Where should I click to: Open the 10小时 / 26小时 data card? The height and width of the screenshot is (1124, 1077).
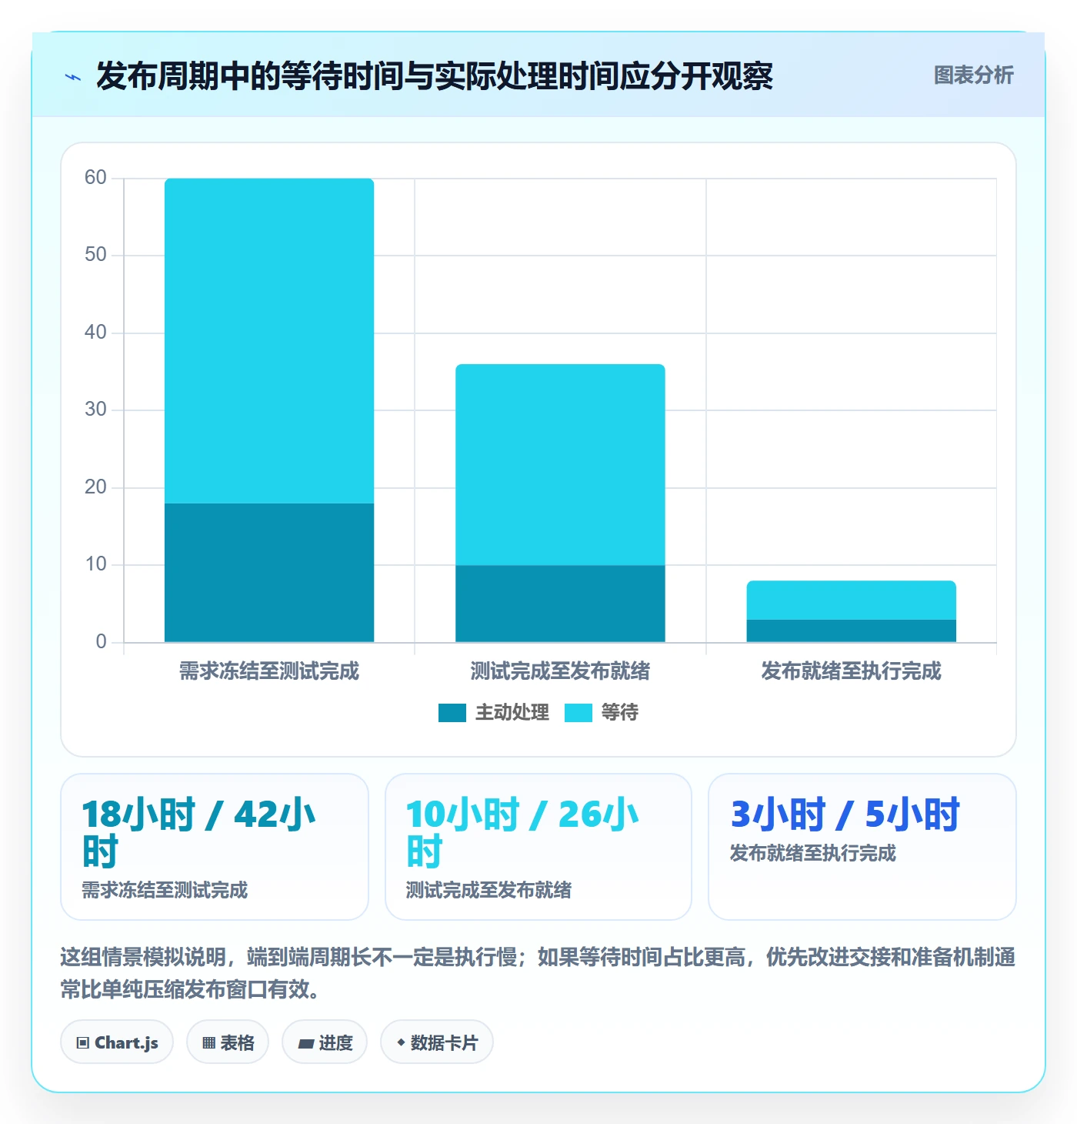[538, 847]
